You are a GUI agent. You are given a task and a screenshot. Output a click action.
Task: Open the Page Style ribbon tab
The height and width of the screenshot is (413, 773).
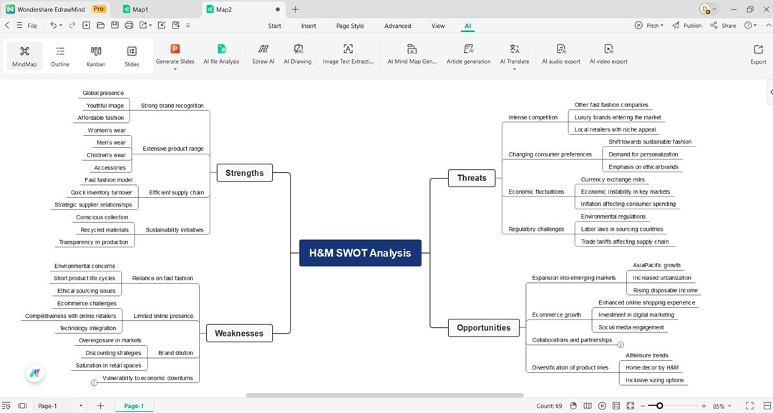(x=350, y=26)
